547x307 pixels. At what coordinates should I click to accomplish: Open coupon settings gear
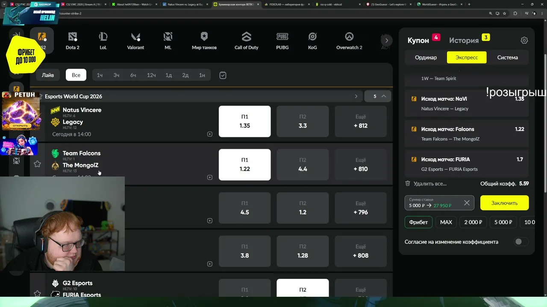524,41
